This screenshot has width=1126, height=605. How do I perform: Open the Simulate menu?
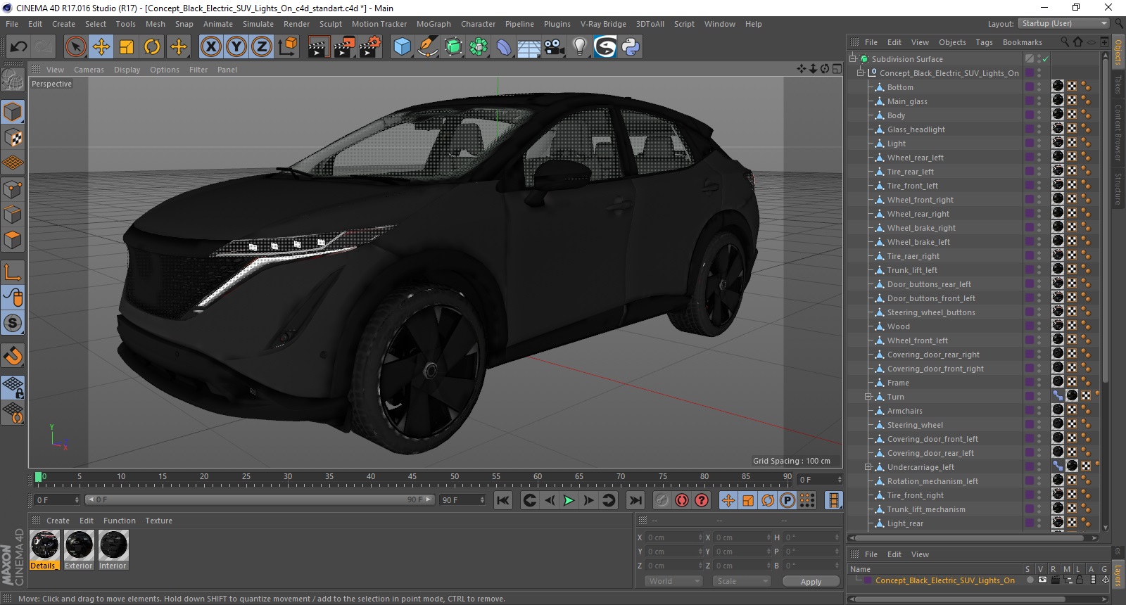coord(258,24)
